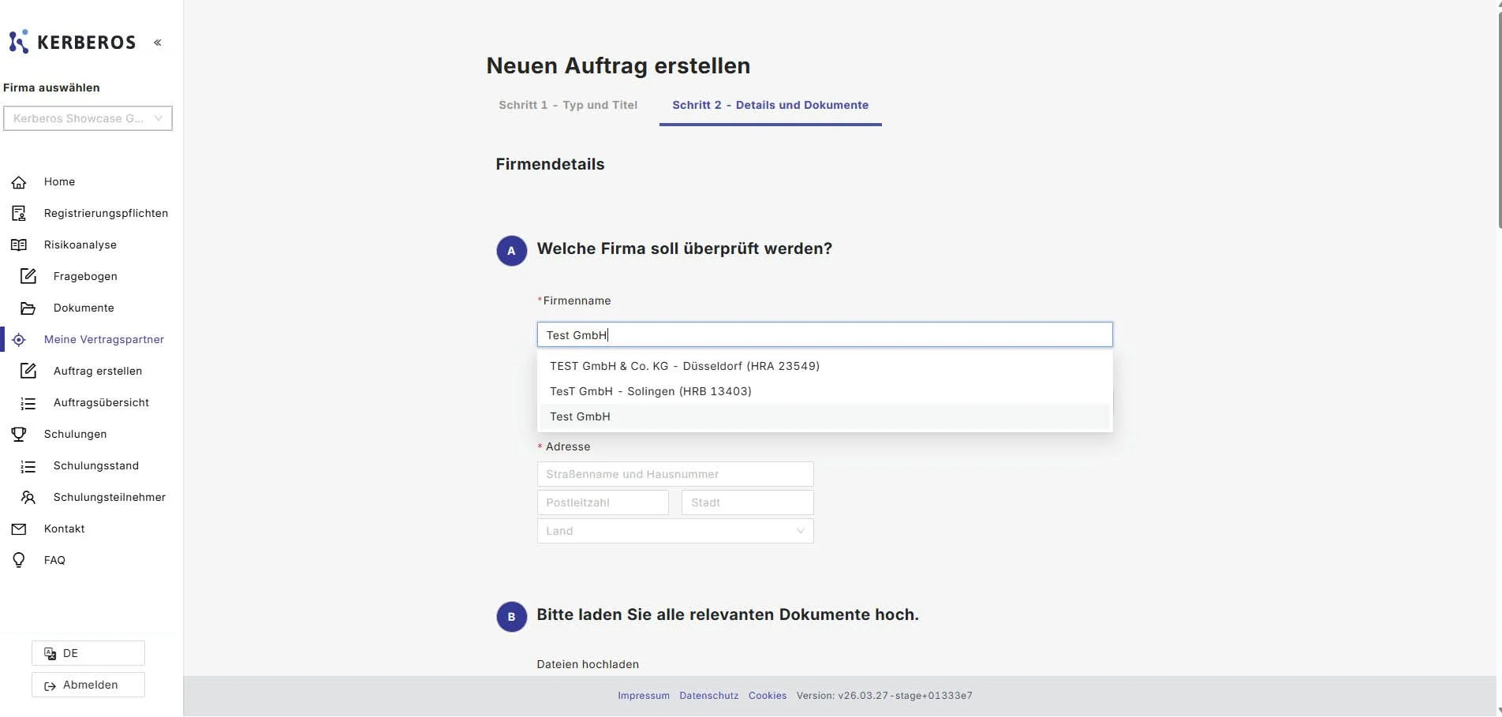Click the Schulungsteilnehmer people icon
Image resolution: width=1502 pixels, height=717 pixels.
28,498
